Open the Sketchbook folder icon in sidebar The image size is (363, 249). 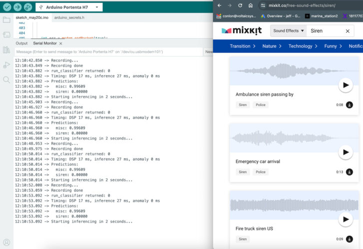click(6, 20)
